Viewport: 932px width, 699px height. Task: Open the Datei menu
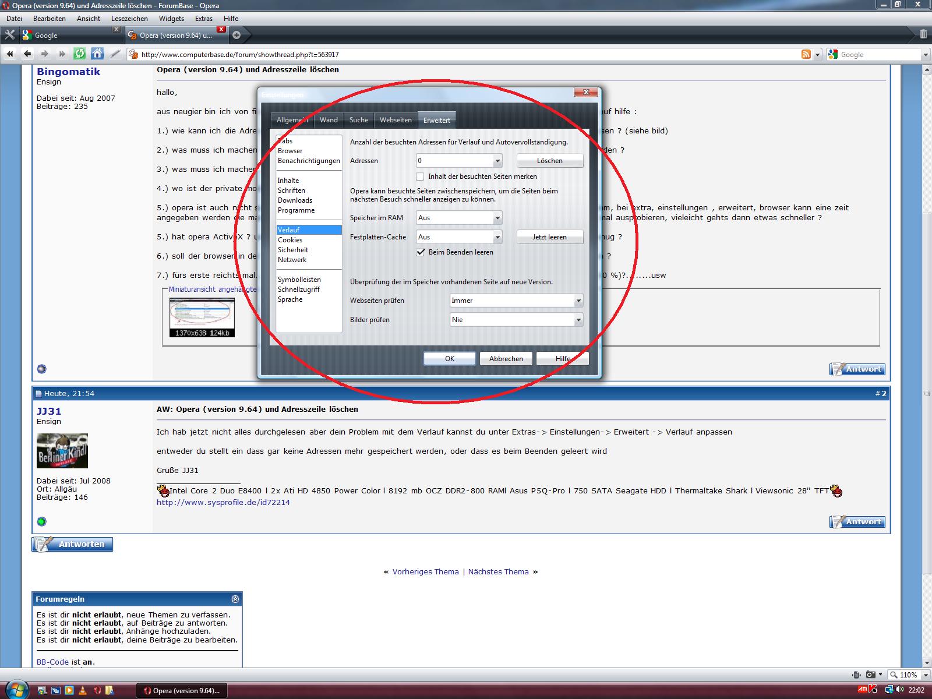click(14, 18)
